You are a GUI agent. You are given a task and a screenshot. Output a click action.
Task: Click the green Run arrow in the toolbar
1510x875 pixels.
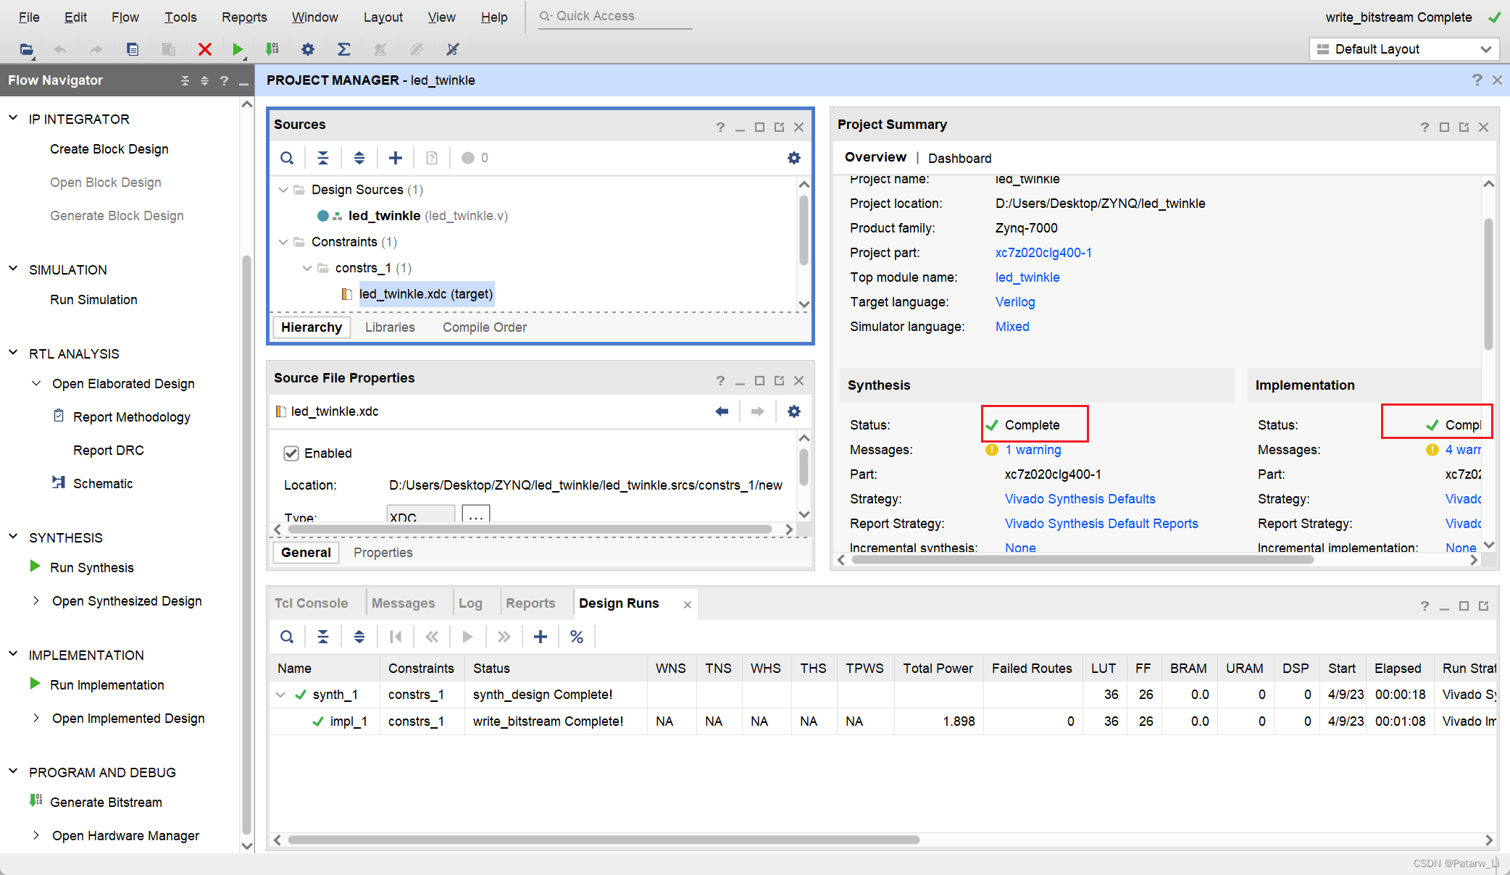tap(238, 49)
